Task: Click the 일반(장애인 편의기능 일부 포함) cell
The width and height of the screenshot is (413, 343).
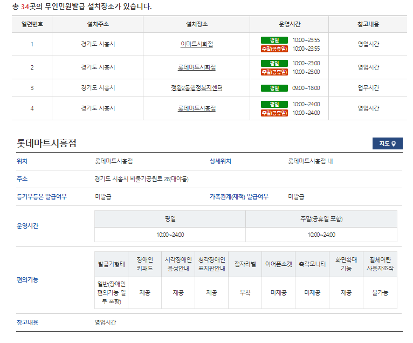Action: click(112, 293)
